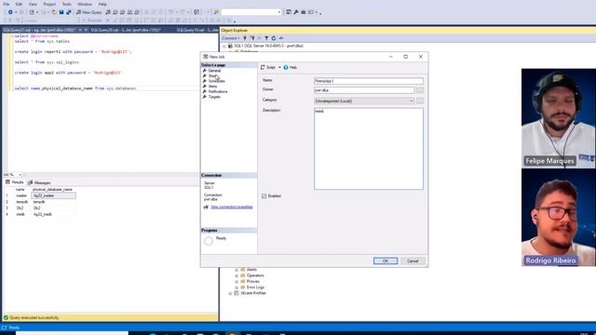
Task: Click the activity monitor icon in Object Explorer toolbar
Action: 281,38
